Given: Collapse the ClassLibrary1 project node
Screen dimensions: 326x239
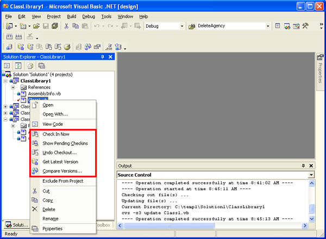Looking at the screenshot, I should [x=5, y=81].
